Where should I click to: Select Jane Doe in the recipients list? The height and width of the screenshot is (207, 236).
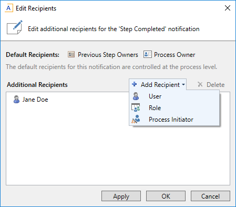(30, 100)
